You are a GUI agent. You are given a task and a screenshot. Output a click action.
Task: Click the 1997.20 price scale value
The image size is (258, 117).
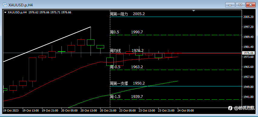(248, 27)
